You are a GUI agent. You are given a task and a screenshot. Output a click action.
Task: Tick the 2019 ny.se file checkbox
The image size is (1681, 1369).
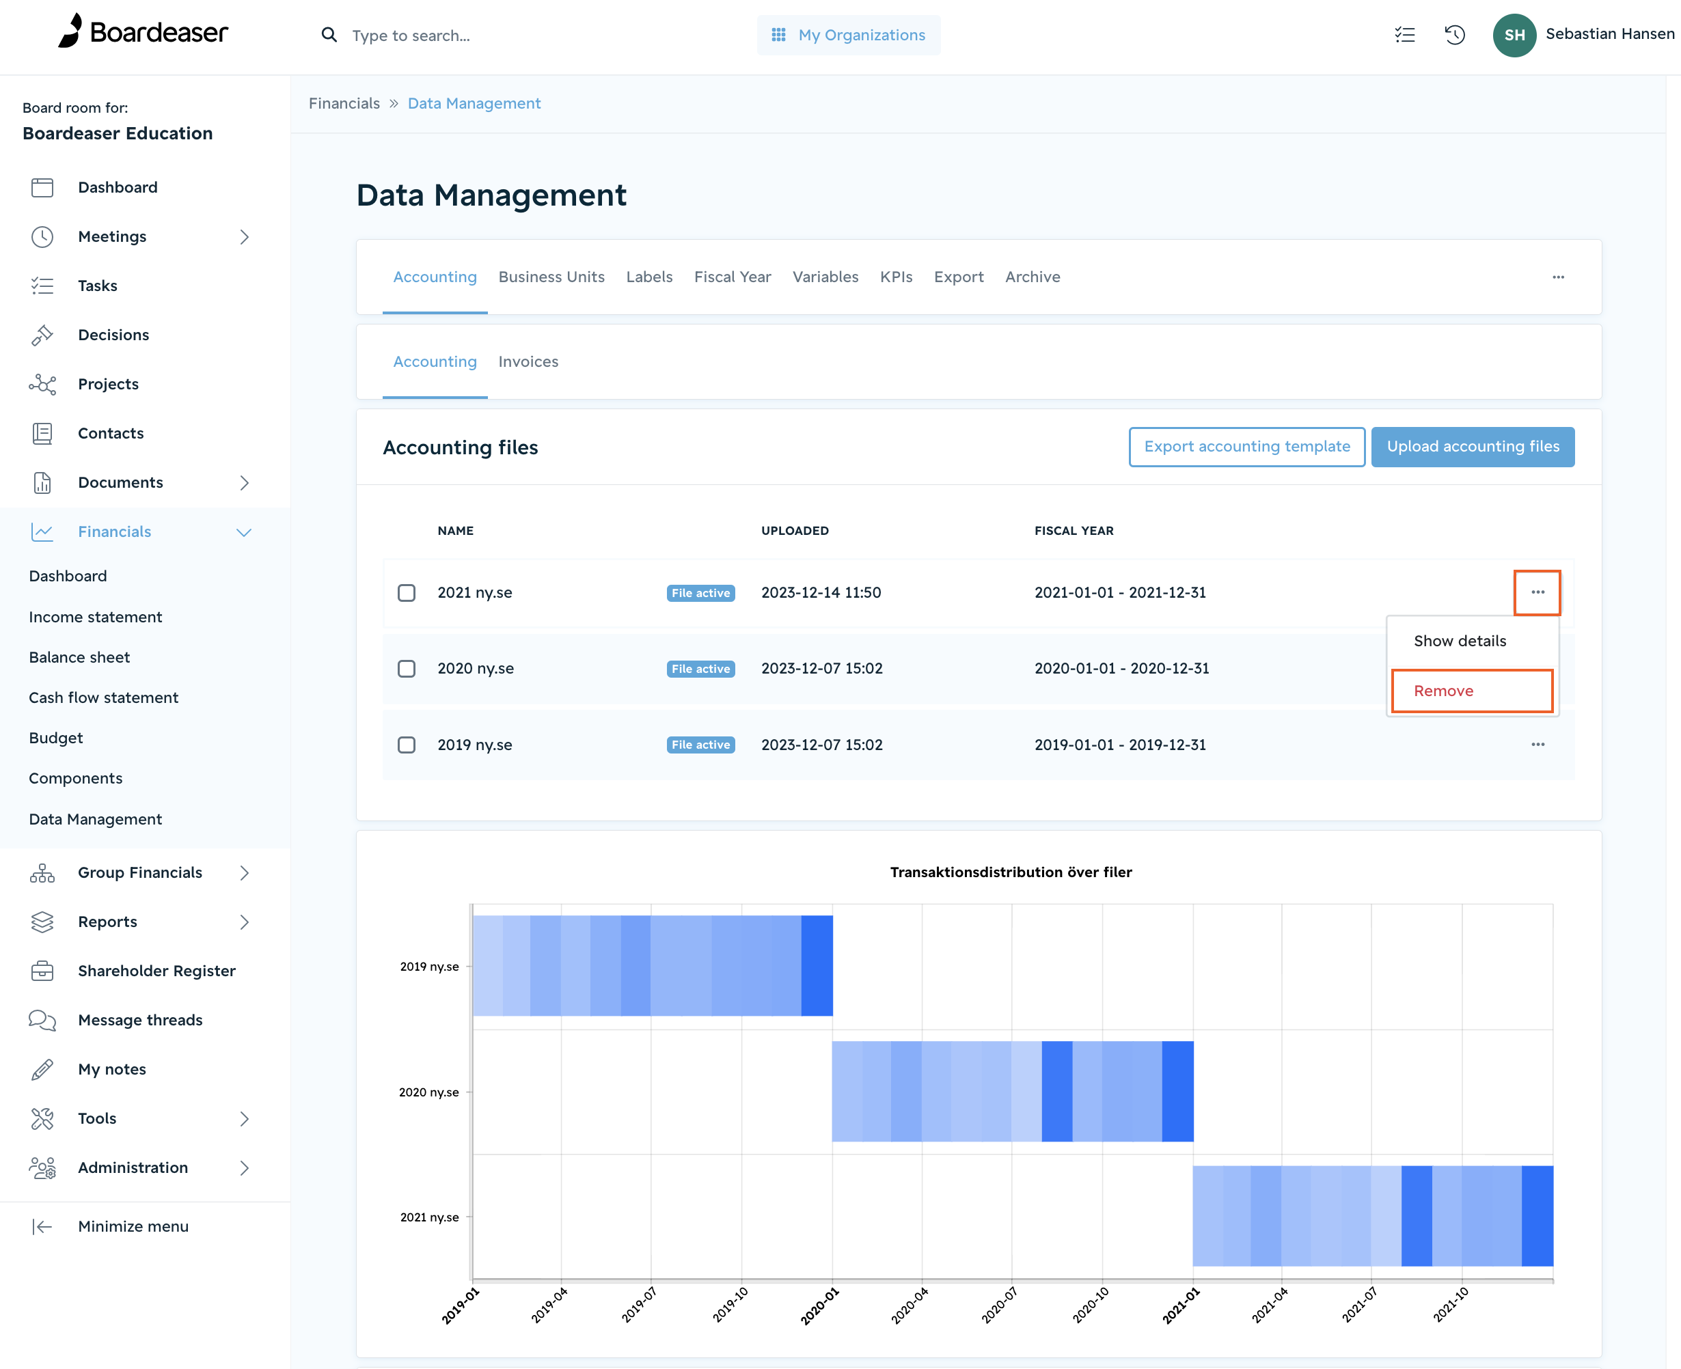click(x=407, y=745)
